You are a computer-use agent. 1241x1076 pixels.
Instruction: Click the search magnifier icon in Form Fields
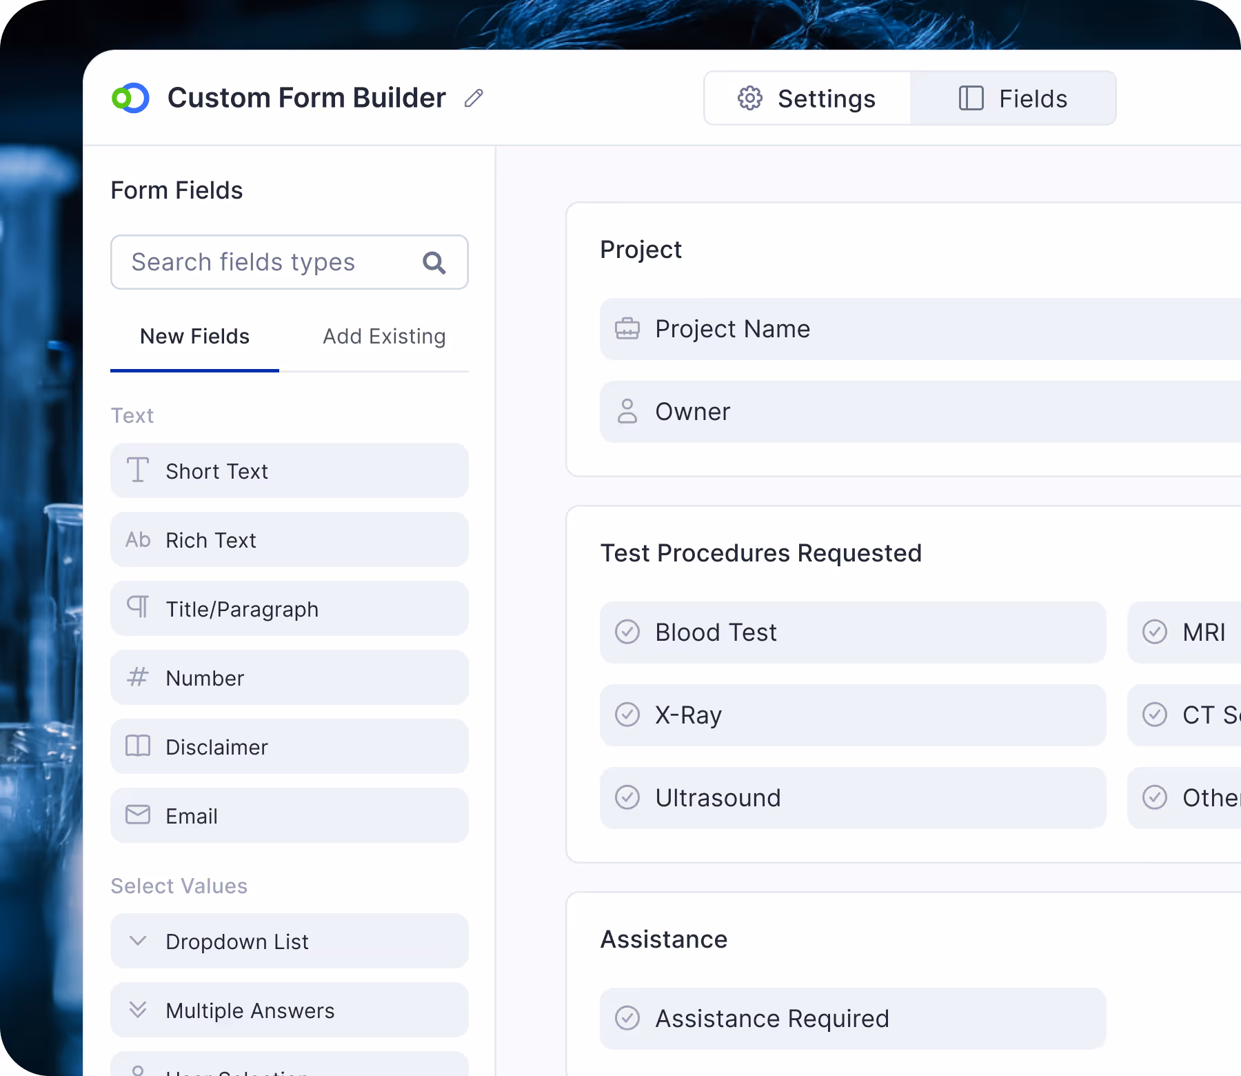[434, 262]
